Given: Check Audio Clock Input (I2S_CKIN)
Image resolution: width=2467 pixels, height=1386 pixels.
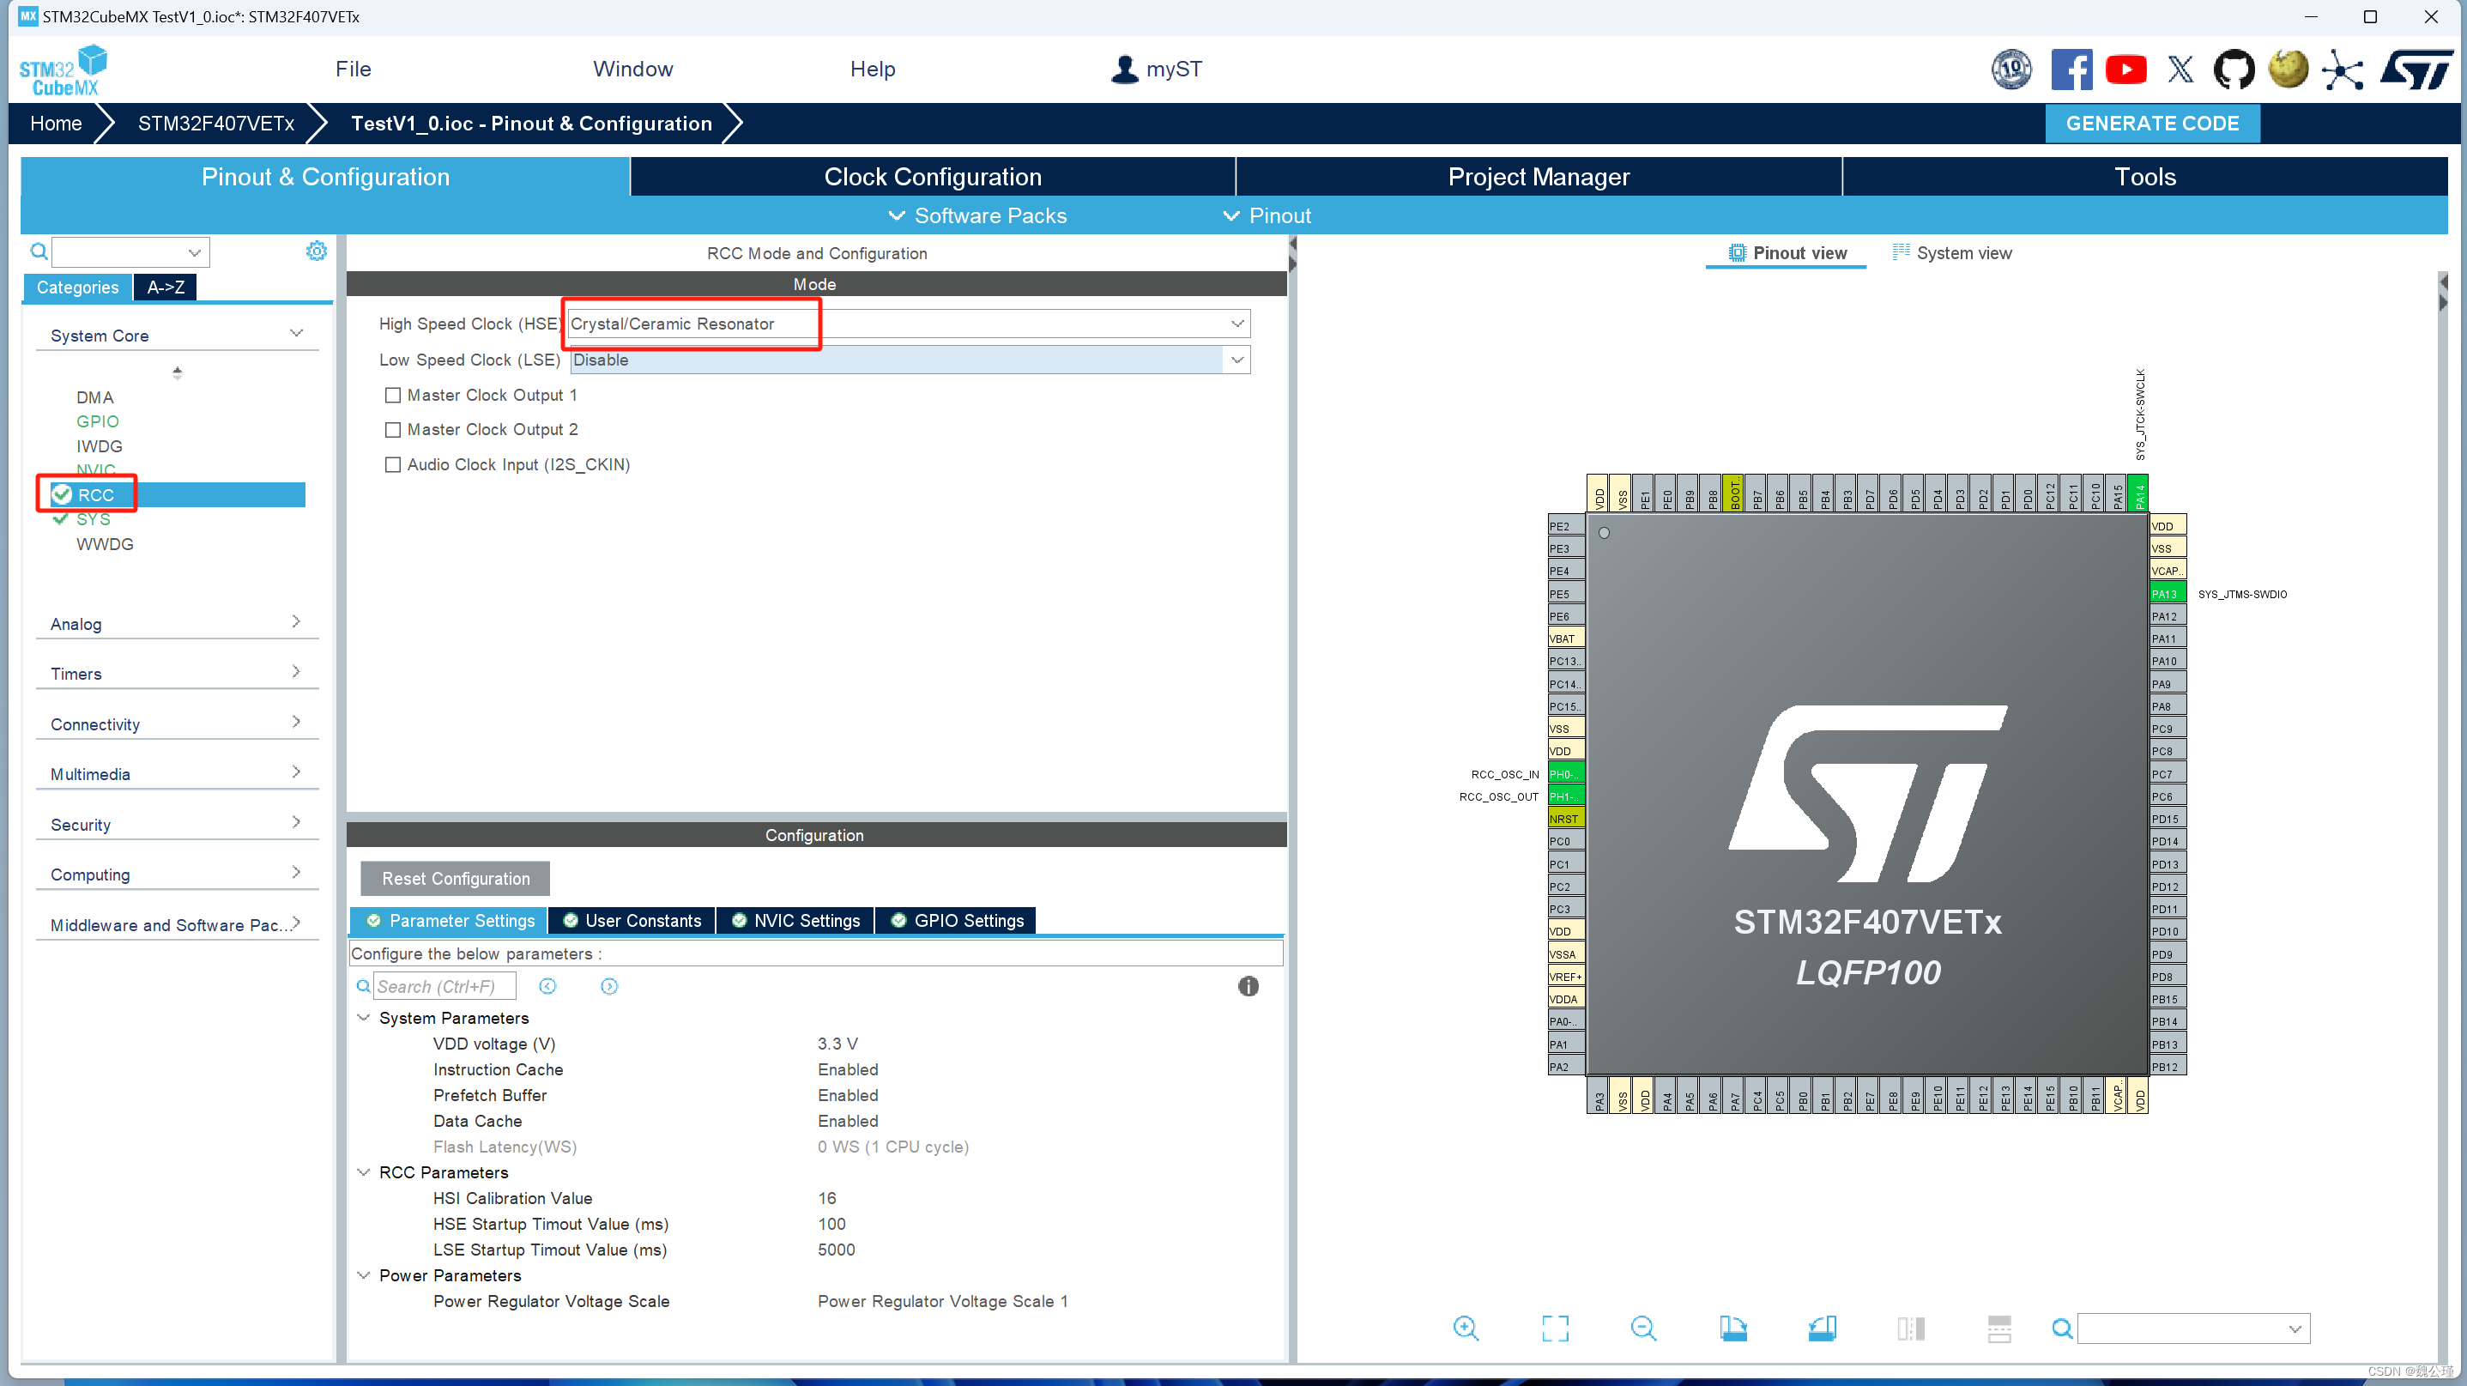Looking at the screenshot, I should click(x=393, y=464).
